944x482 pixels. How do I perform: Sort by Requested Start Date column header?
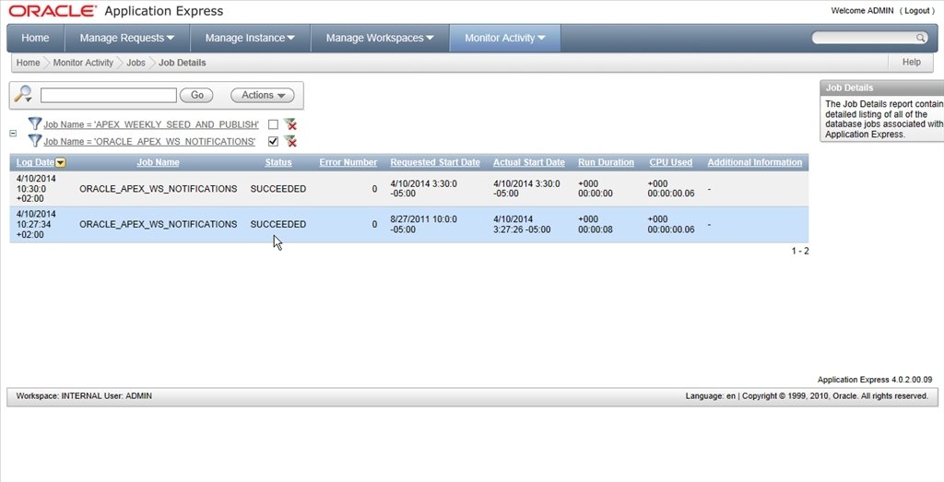pos(435,162)
